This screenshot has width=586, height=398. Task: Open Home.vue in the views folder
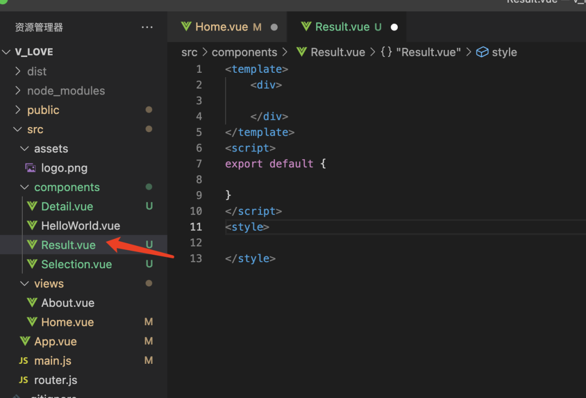[84, 322]
